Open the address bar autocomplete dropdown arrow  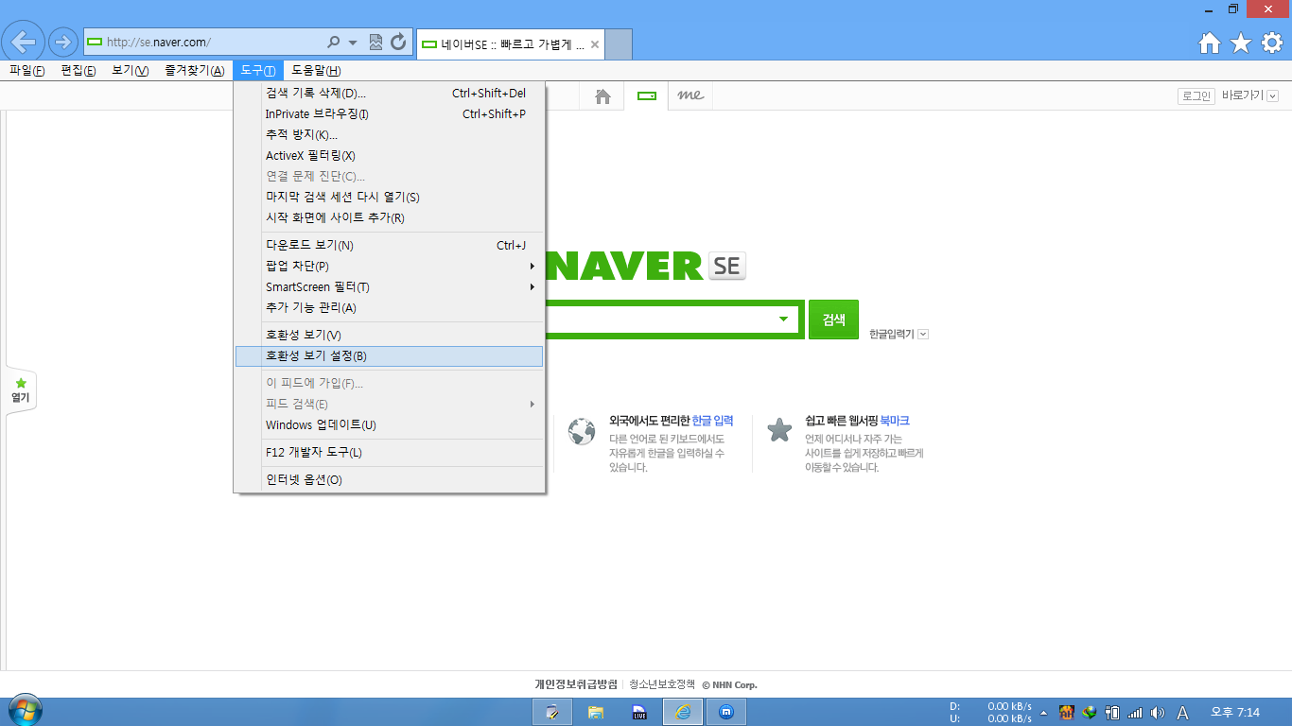tap(353, 43)
